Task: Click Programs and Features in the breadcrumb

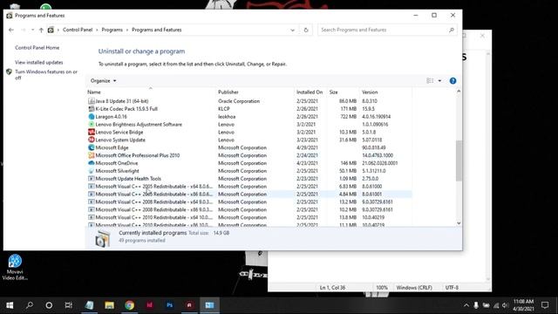Action: coord(157,30)
